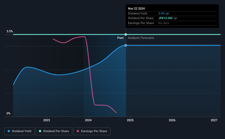This screenshot has height=139, width=225.
Task: Click the Nov 22 2024 tooltip date
Action: pos(136,8)
